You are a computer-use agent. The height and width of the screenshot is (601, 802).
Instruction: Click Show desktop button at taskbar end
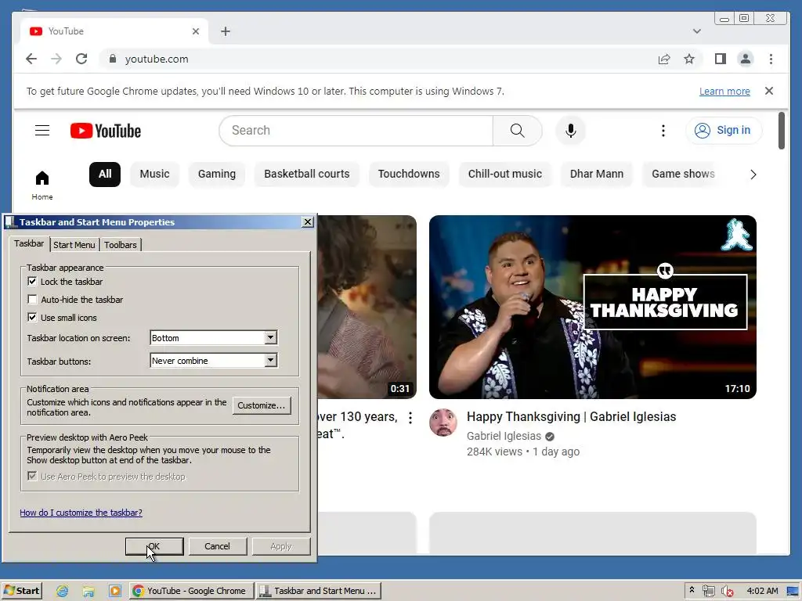(x=793, y=591)
